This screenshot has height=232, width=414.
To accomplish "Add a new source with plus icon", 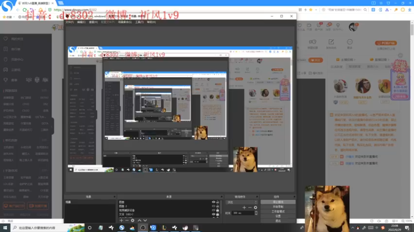I will pos(121,221).
